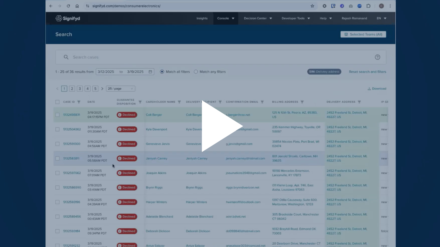The image size is (440, 247).
Task: Click the large play video button
Action: tap(221, 126)
